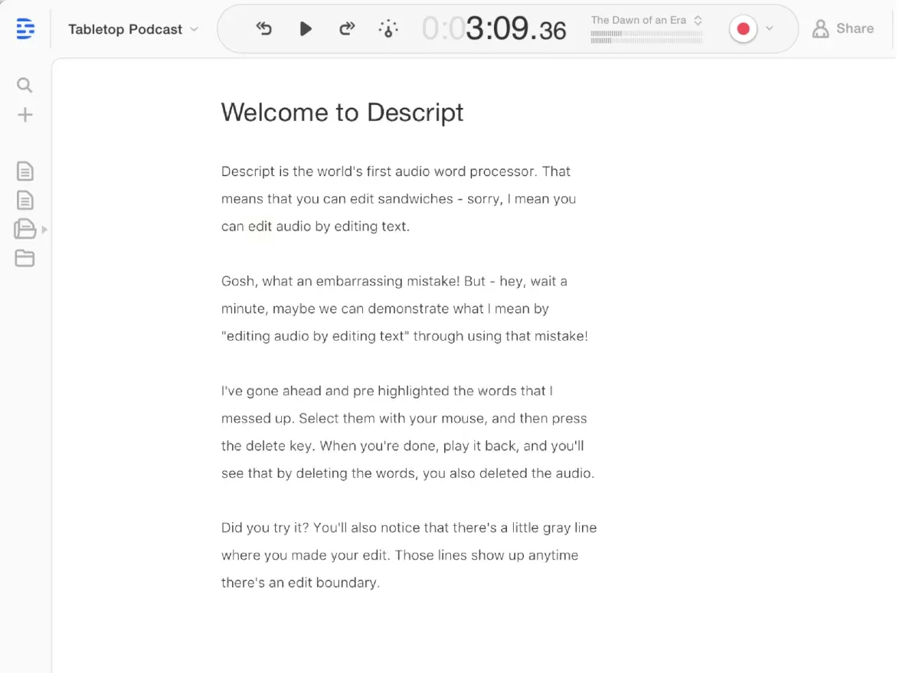The image size is (919, 673).
Task: Open the first document in the sidebar
Action: tap(25, 171)
